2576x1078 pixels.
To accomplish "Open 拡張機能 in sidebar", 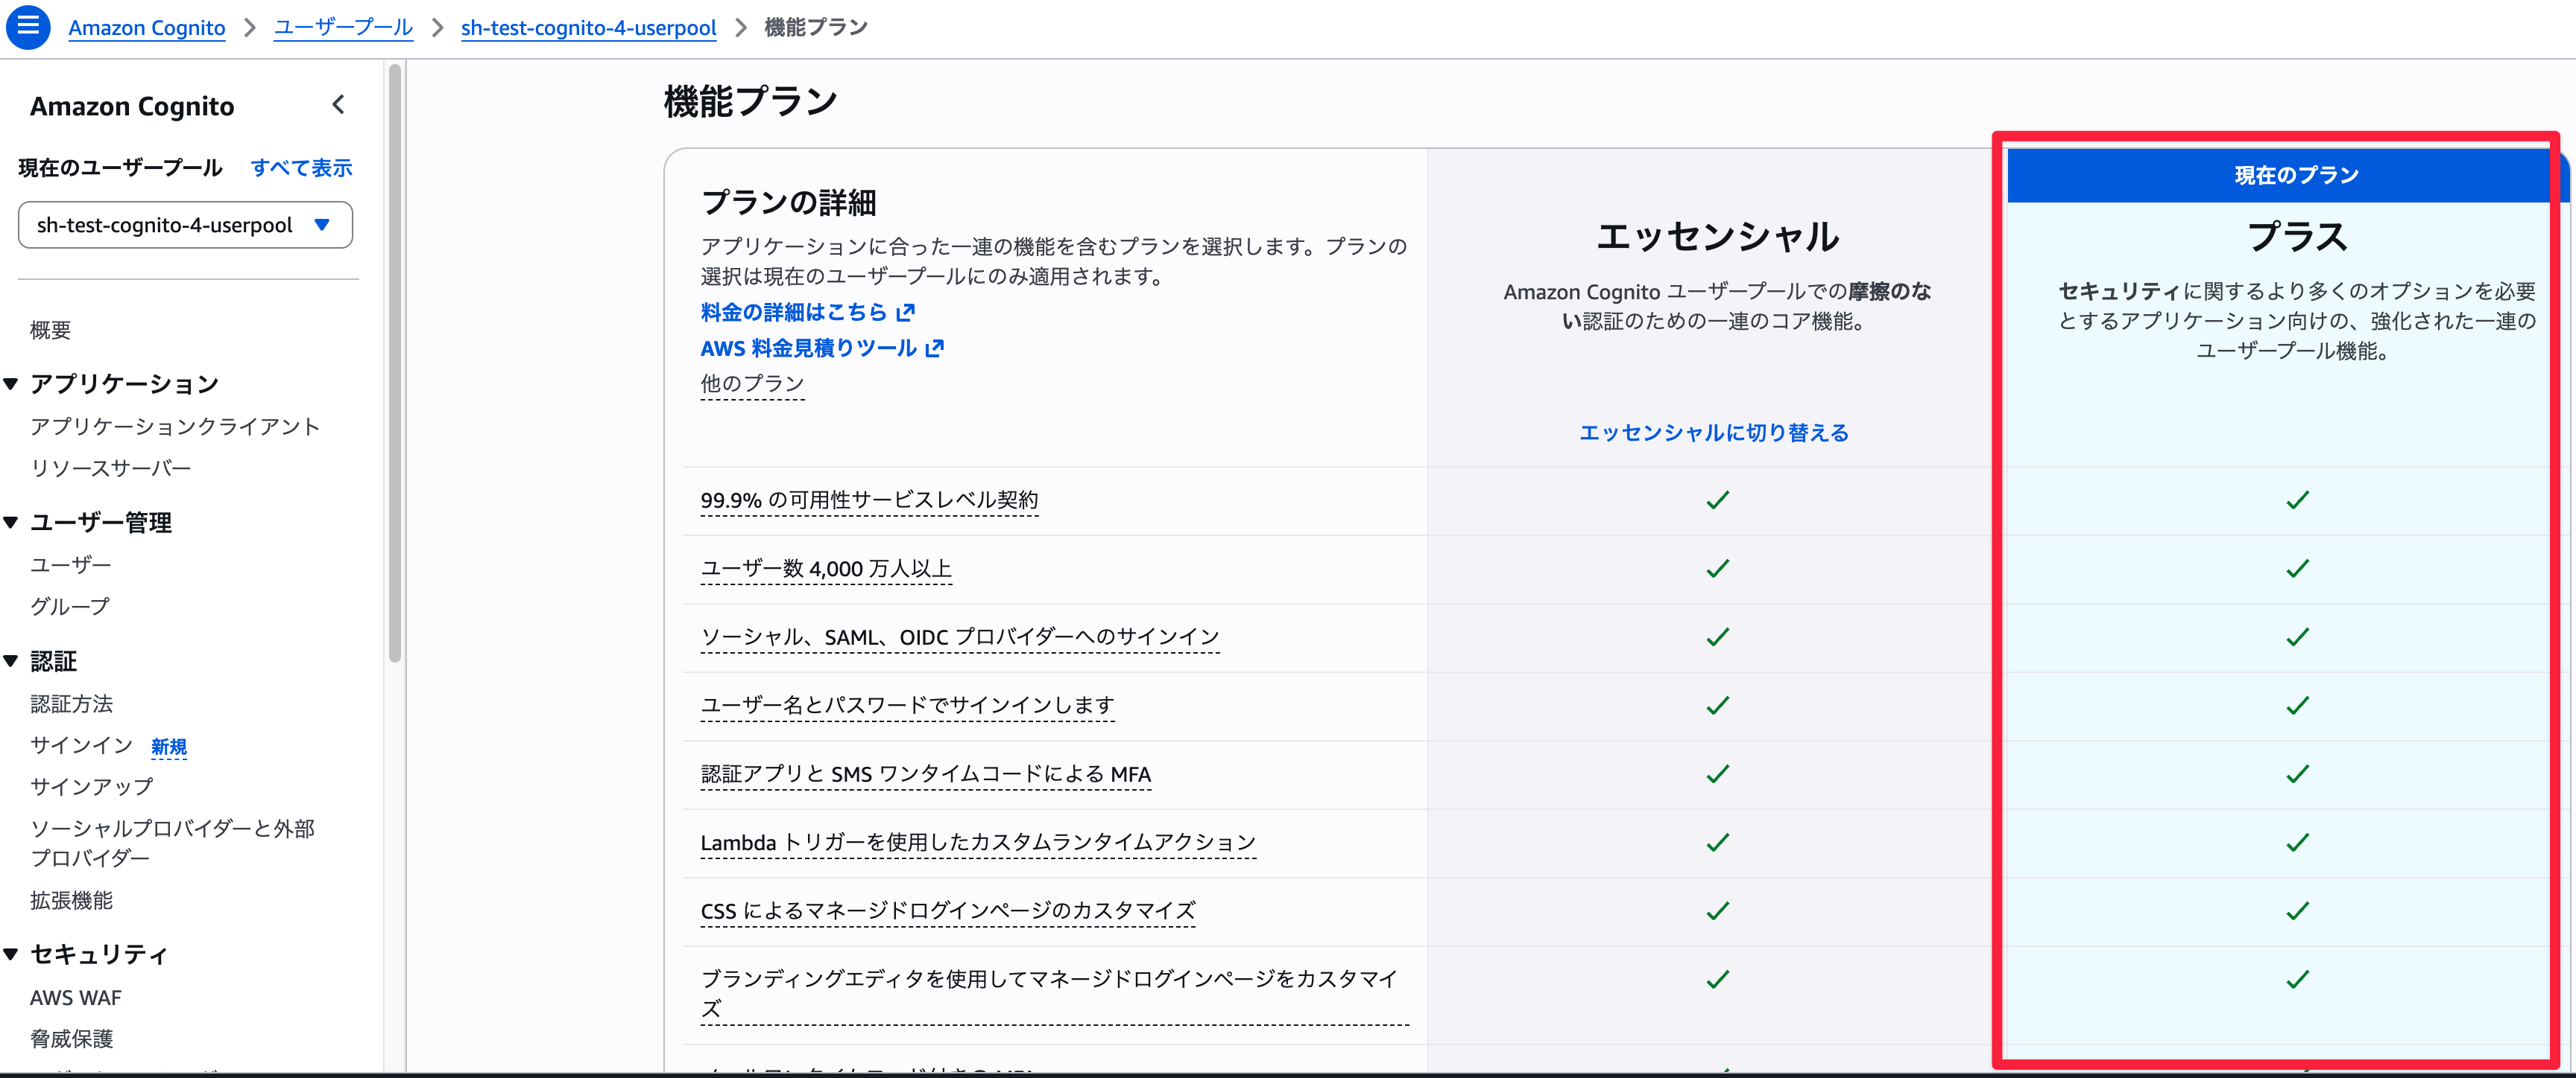I will tap(71, 900).
